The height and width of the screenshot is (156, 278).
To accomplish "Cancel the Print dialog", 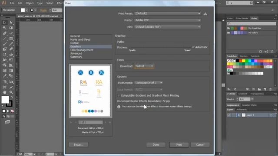I will (200, 145).
